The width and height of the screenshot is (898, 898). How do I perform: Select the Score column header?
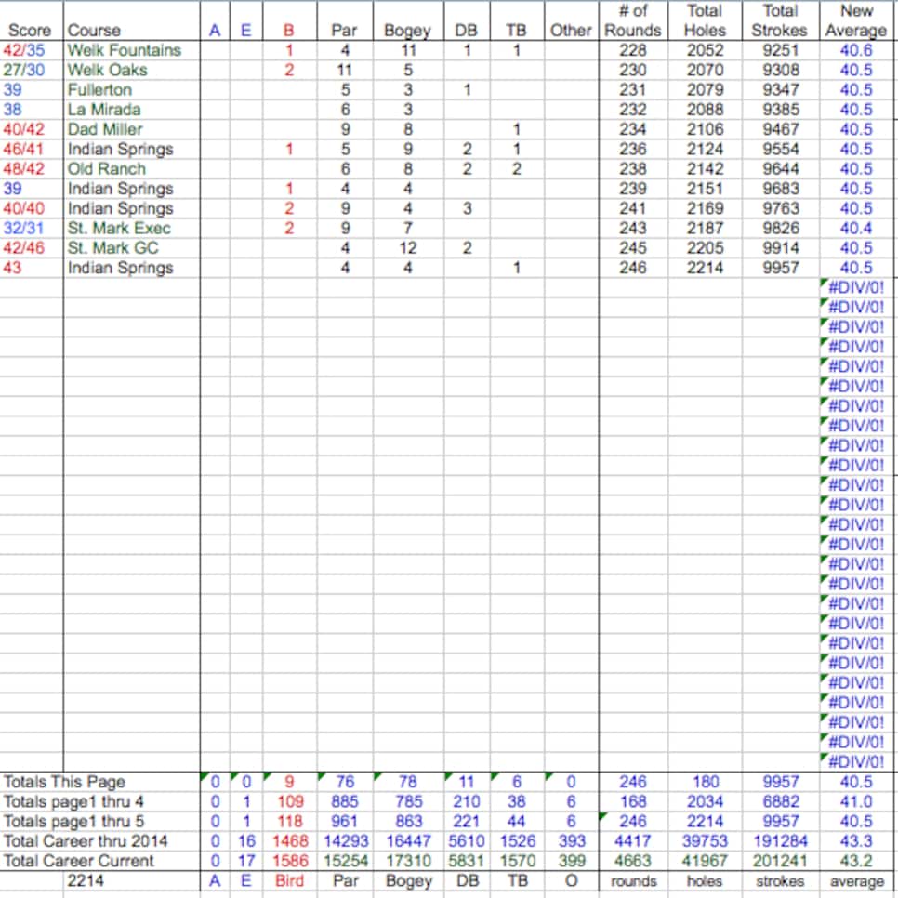point(30,31)
